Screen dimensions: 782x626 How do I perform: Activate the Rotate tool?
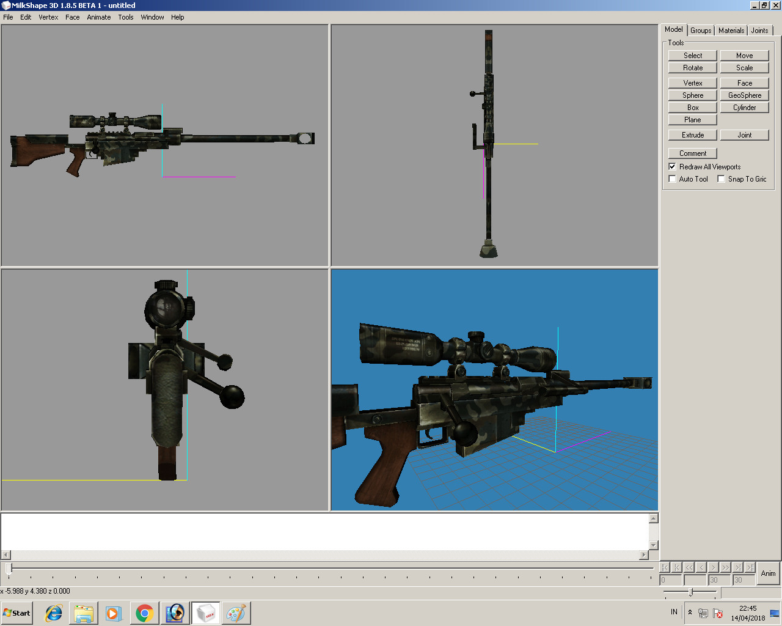(x=692, y=67)
